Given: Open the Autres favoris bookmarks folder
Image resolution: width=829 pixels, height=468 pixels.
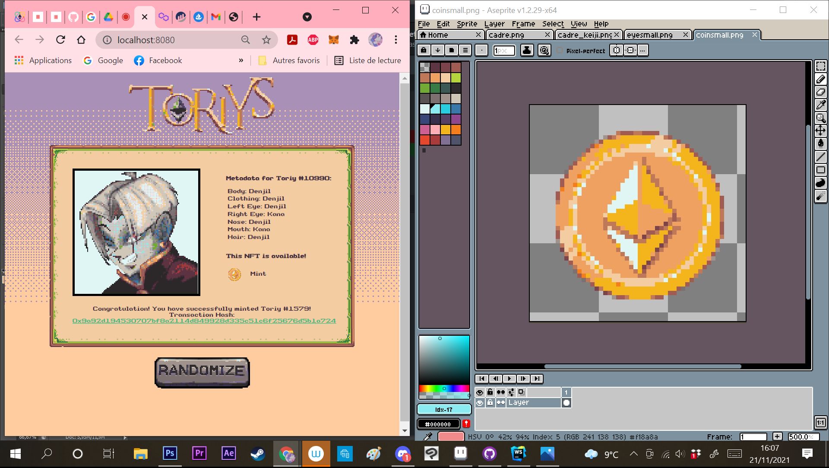Looking at the screenshot, I should coord(289,60).
